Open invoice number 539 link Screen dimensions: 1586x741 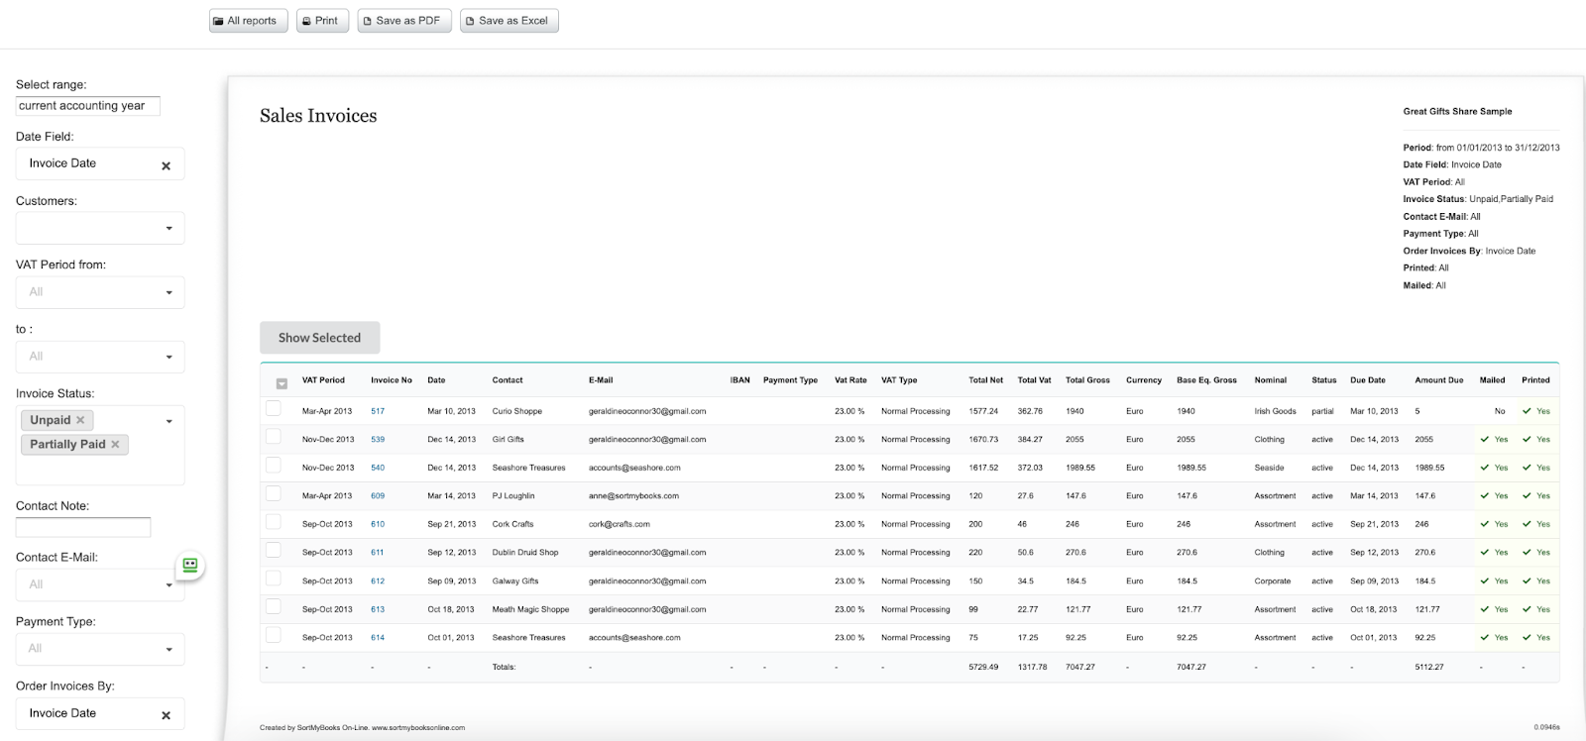click(378, 439)
